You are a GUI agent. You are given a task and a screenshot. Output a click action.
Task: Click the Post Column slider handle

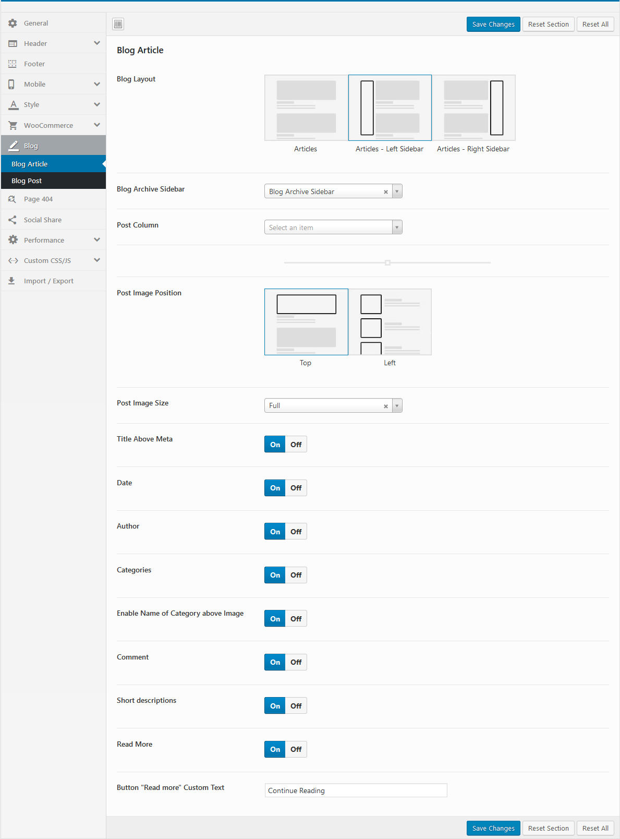click(x=387, y=262)
